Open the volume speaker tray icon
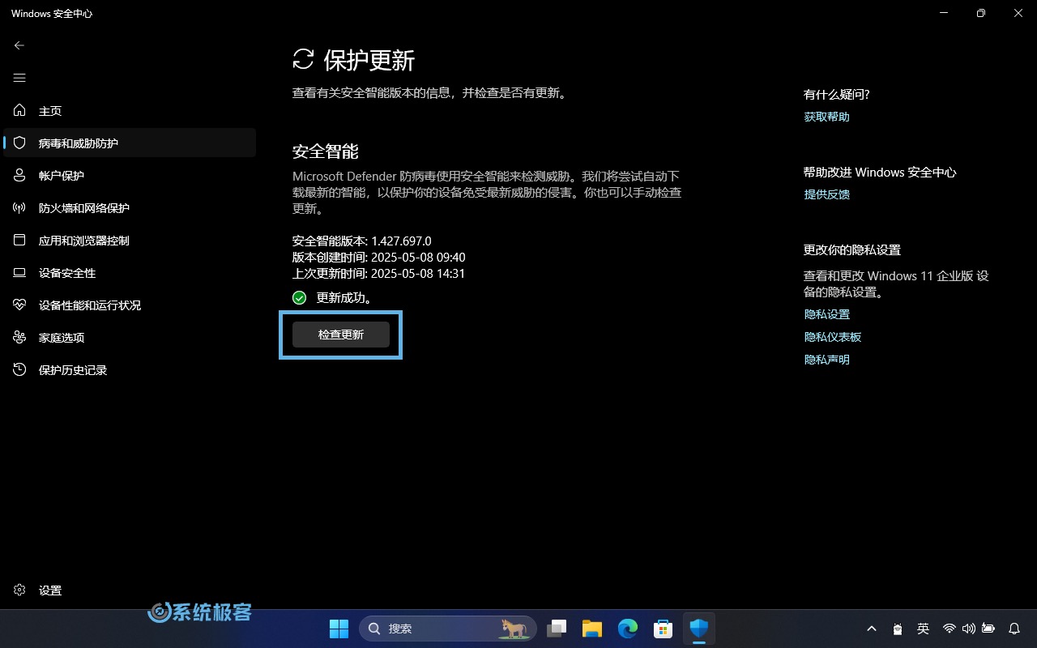 [x=968, y=629]
